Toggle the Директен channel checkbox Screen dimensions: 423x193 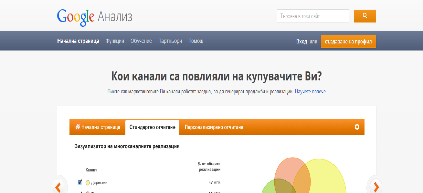[80, 182]
